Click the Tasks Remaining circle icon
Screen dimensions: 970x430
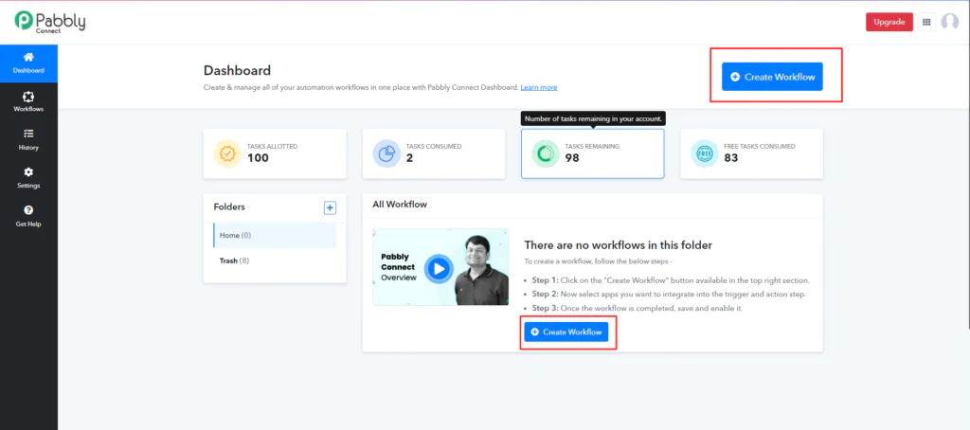pos(546,154)
